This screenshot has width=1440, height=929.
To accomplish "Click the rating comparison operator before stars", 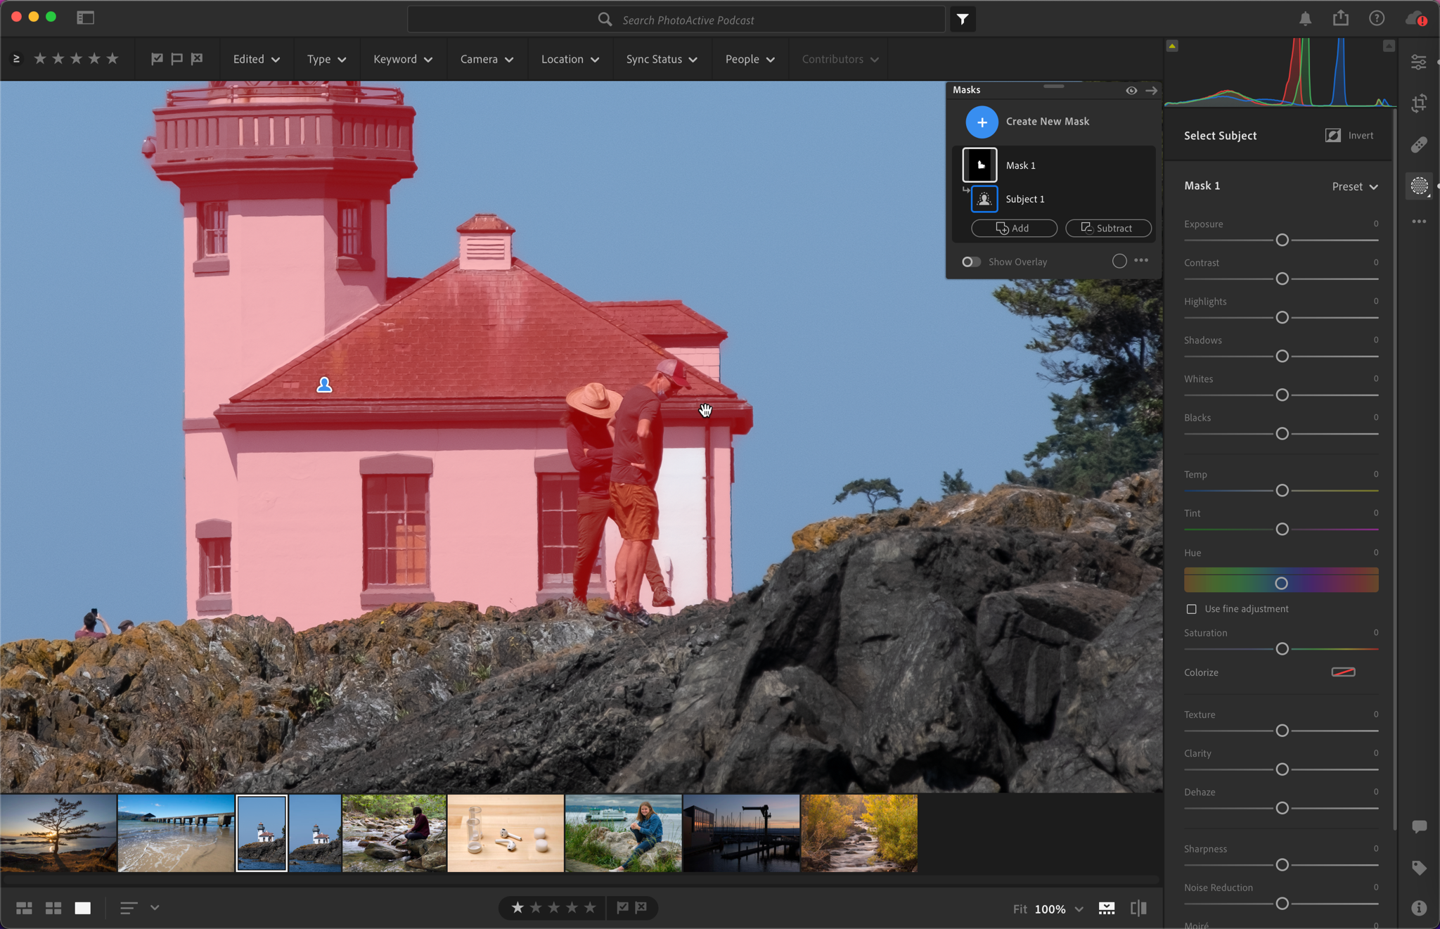I will [16, 59].
